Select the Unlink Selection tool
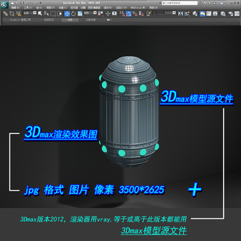 [12, 13]
